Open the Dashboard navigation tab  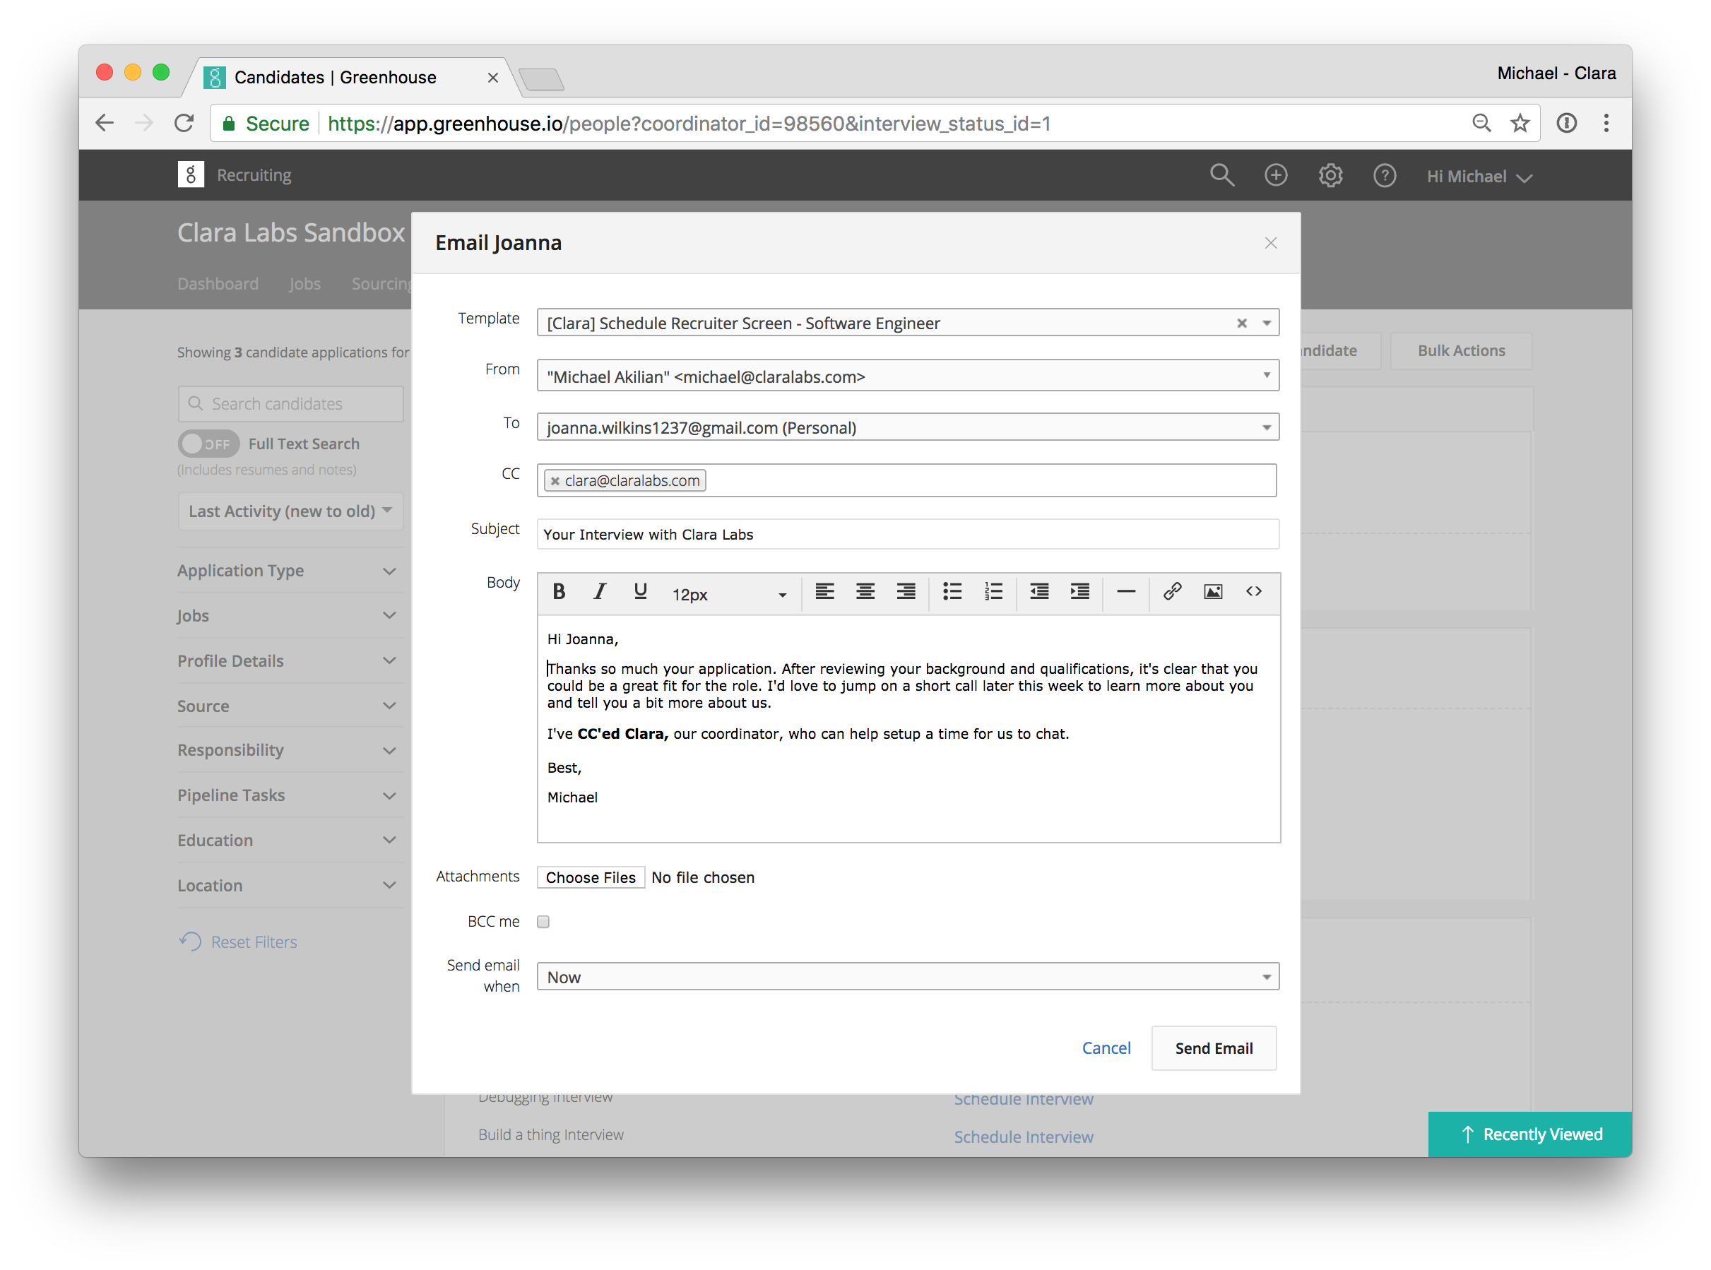[x=218, y=284]
